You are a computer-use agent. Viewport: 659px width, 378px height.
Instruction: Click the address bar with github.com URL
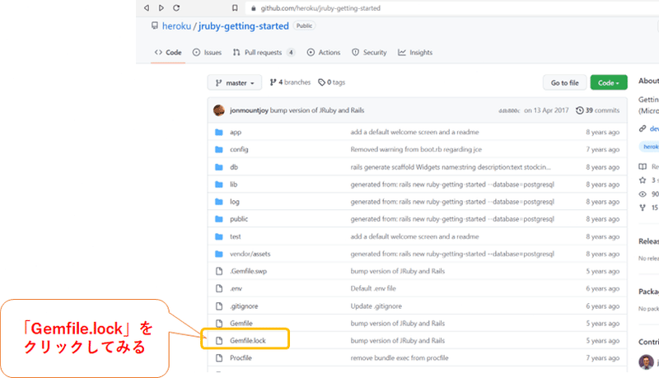454,8
